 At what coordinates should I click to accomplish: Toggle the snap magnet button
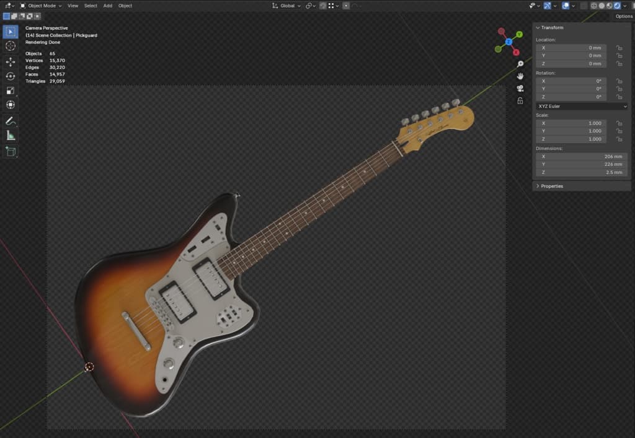click(322, 6)
